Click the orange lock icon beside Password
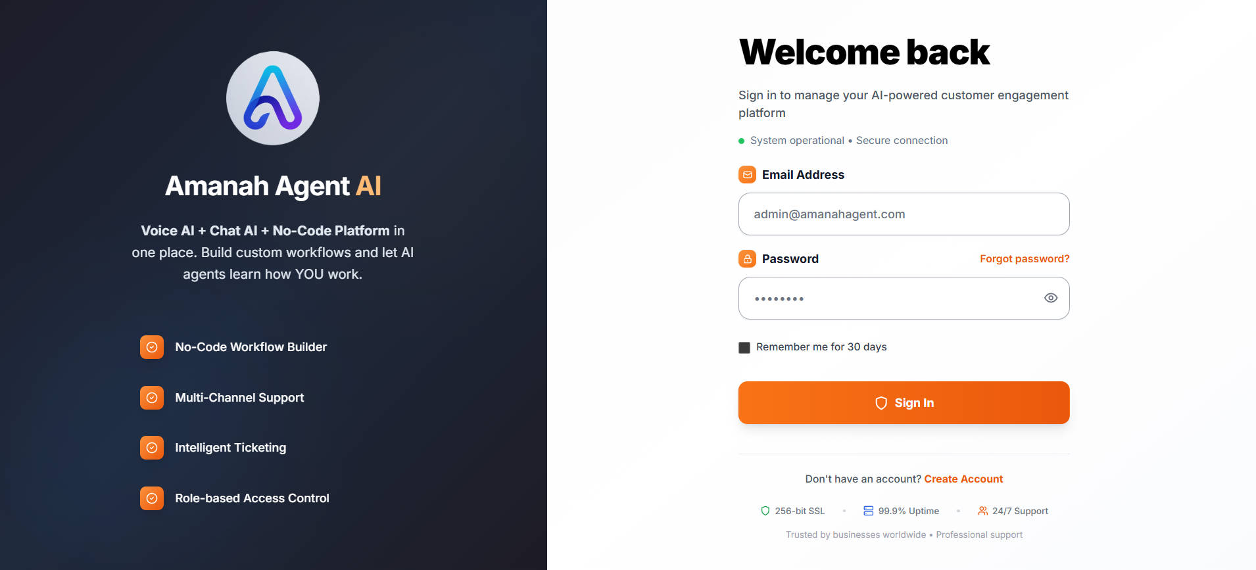 coord(747,259)
